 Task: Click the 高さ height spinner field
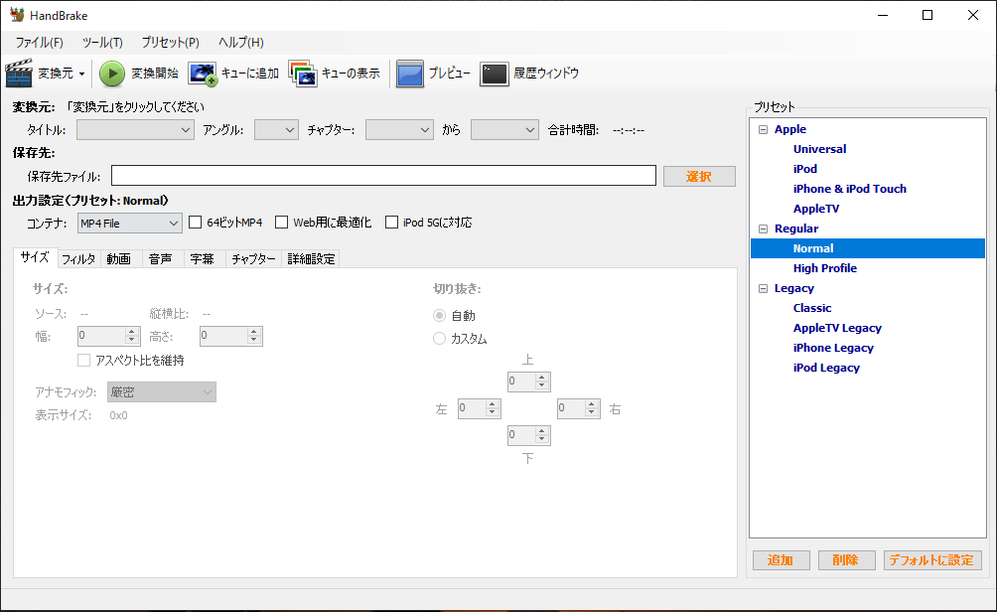(x=230, y=336)
